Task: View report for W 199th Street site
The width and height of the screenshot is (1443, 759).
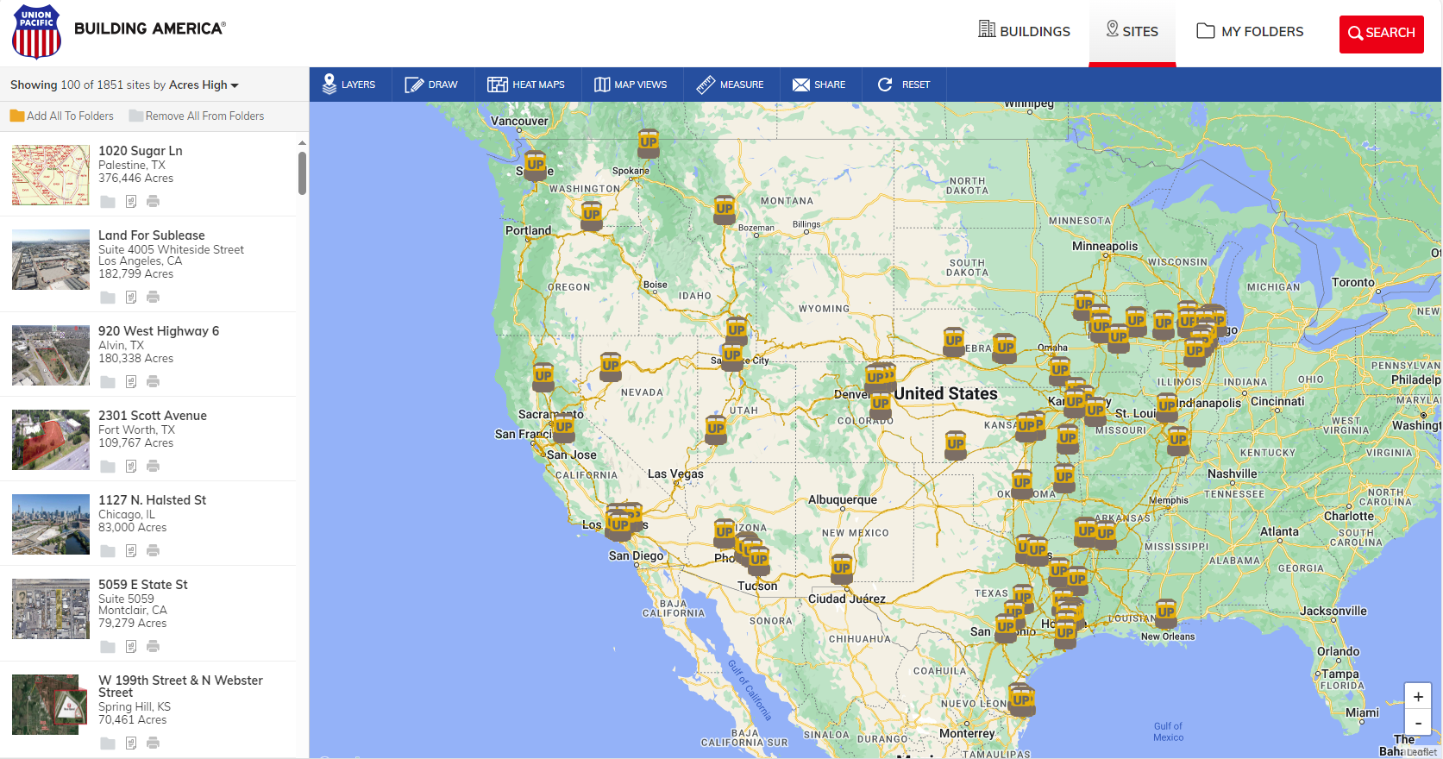Action: [x=131, y=743]
